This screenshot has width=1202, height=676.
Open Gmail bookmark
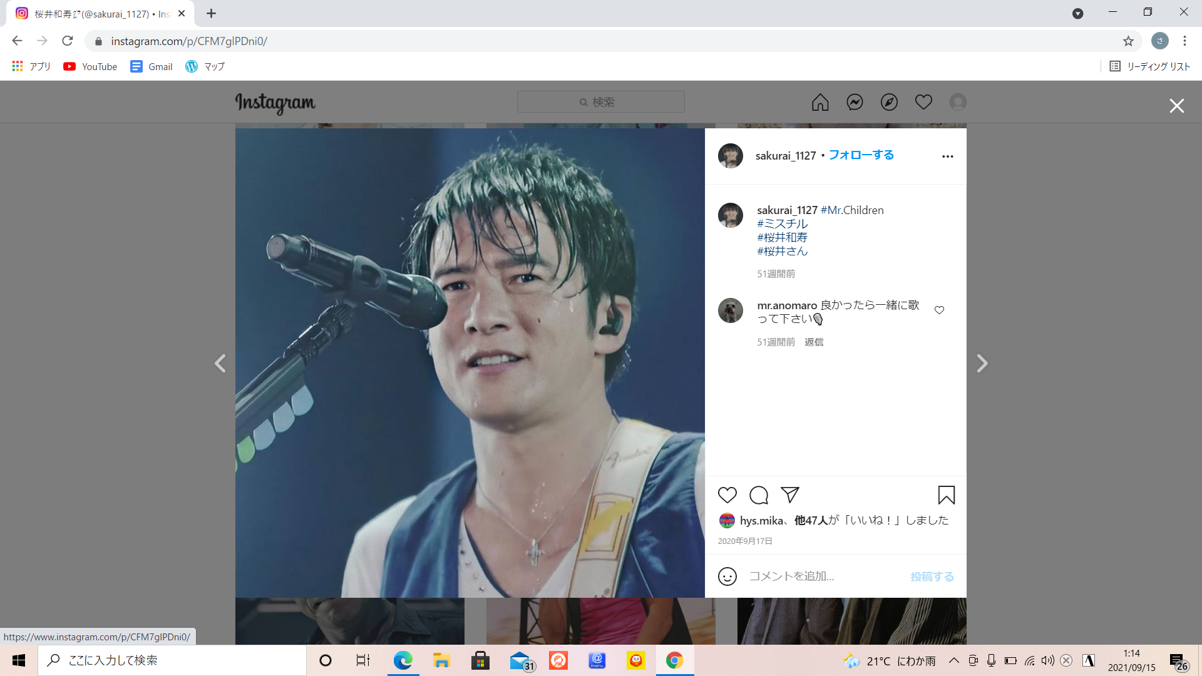click(152, 66)
